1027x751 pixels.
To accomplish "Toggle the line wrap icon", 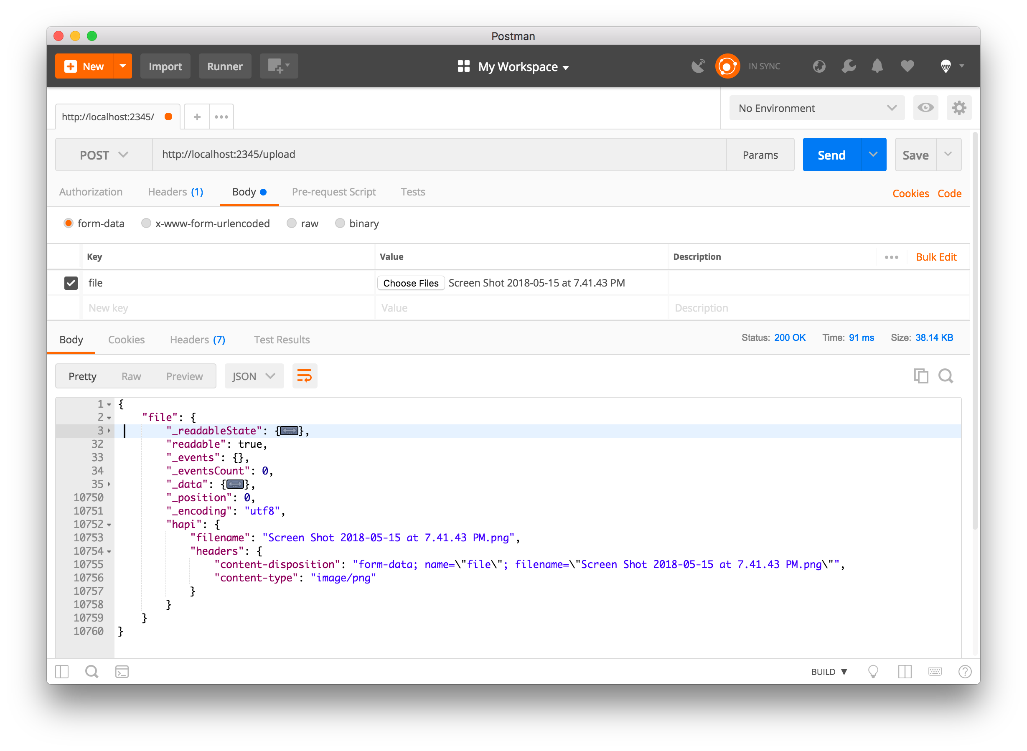I will coord(305,376).
